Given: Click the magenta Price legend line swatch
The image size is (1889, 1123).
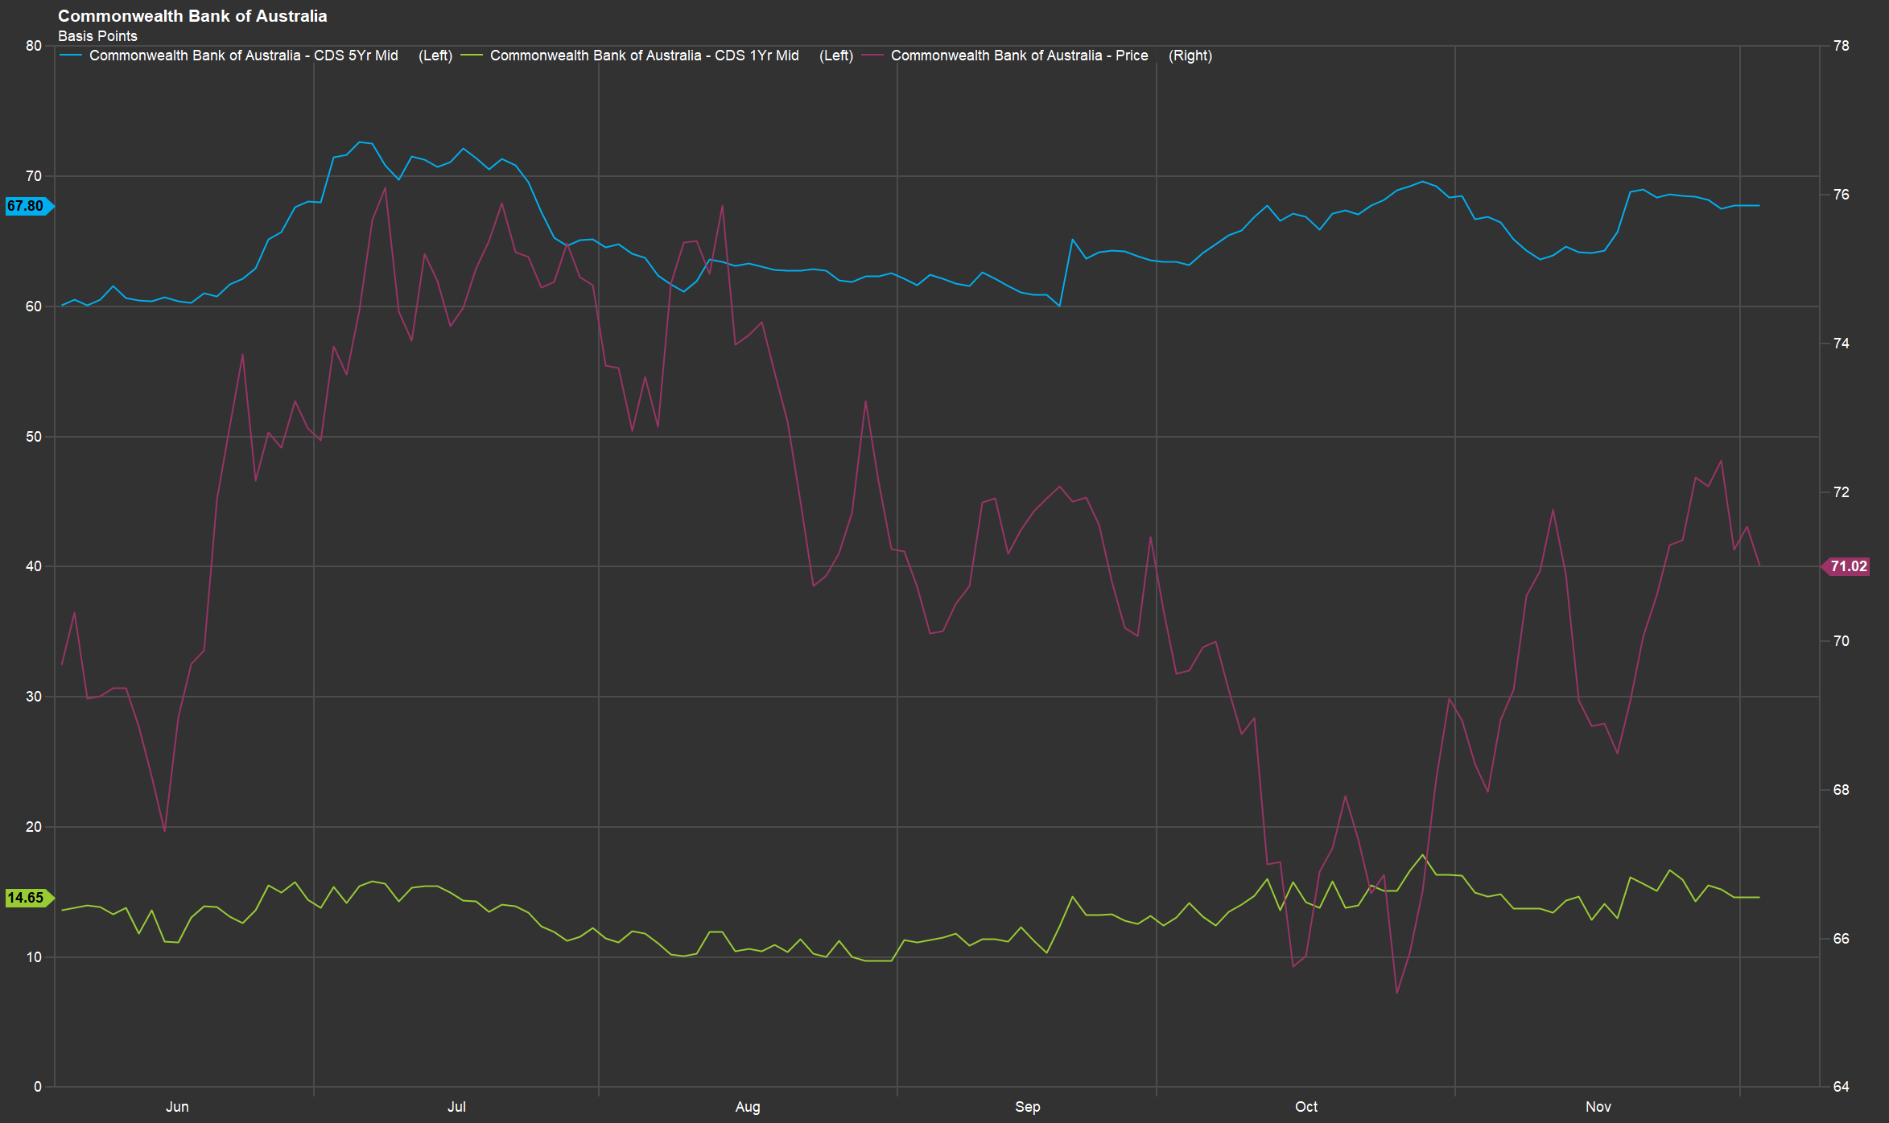Looking at the screenshot, I should pos(872,56).
